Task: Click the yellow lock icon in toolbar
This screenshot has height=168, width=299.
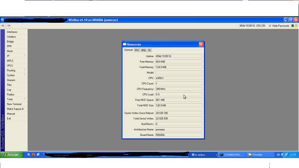Action: click(296, 26)
